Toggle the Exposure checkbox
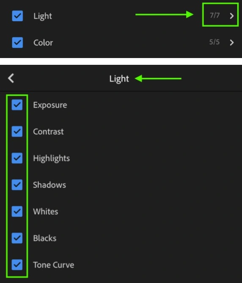This screenshot has width=242, height=283. (17, 105)
